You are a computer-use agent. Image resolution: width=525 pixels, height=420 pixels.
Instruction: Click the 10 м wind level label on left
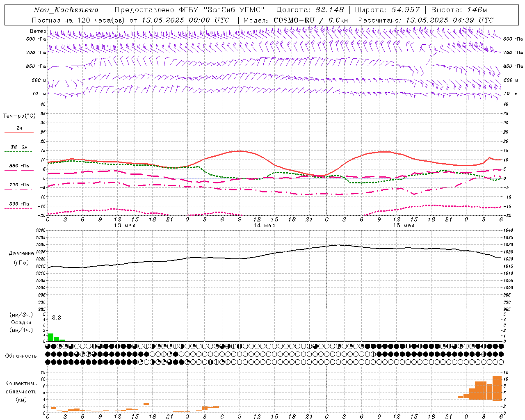(39, 94)
